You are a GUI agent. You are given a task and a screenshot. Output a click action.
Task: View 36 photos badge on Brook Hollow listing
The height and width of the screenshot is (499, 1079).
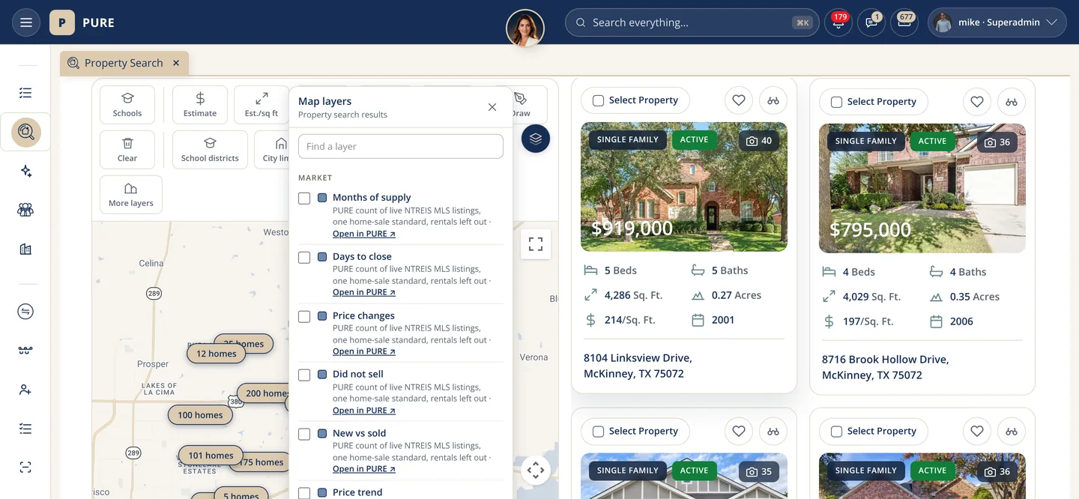(x=997, y=142)
